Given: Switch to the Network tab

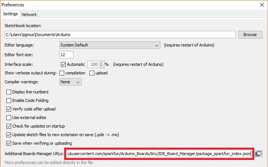Looking at the screenshot, I should [x=29, y=14].
